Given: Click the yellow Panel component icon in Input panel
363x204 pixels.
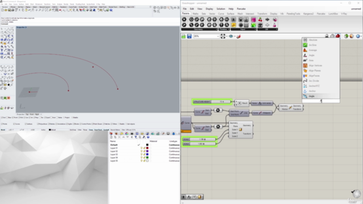Looking at the screenshot, I should click(x=234, y=25).
